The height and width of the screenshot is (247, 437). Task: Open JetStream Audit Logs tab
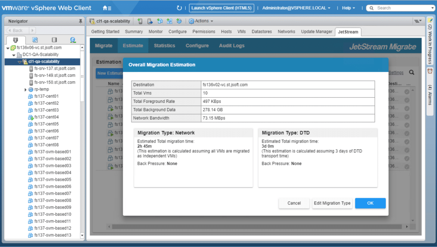pos(232,45)
